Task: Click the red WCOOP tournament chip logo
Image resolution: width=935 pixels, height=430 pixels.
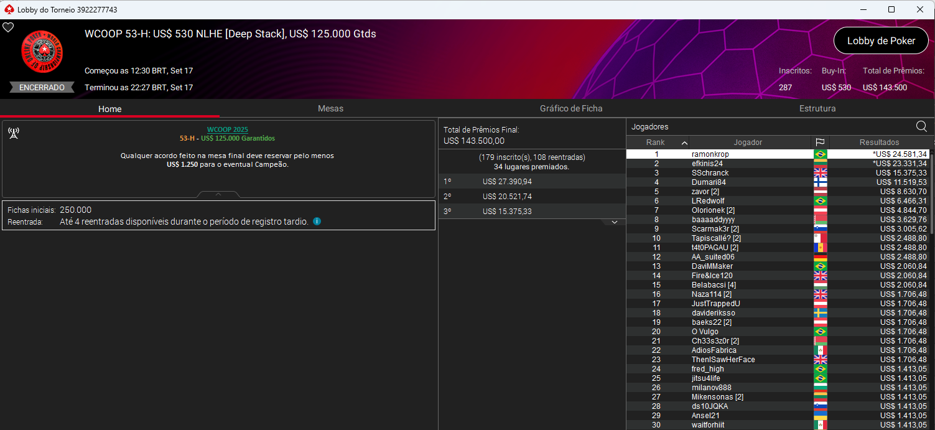Action: click(42, 52)
